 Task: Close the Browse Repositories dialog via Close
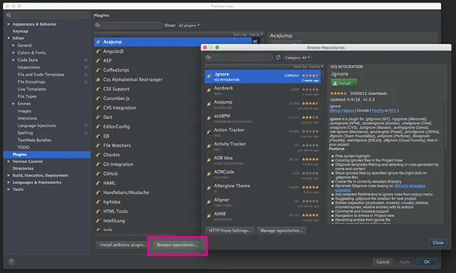438,242
